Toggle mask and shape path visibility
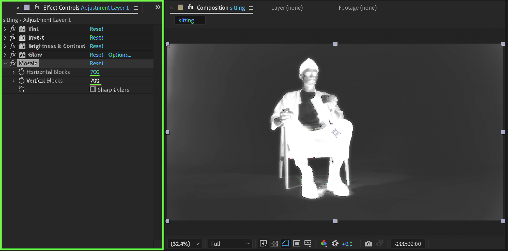The image size is (508, 251). pyautogui.click(x=286, y=244)
